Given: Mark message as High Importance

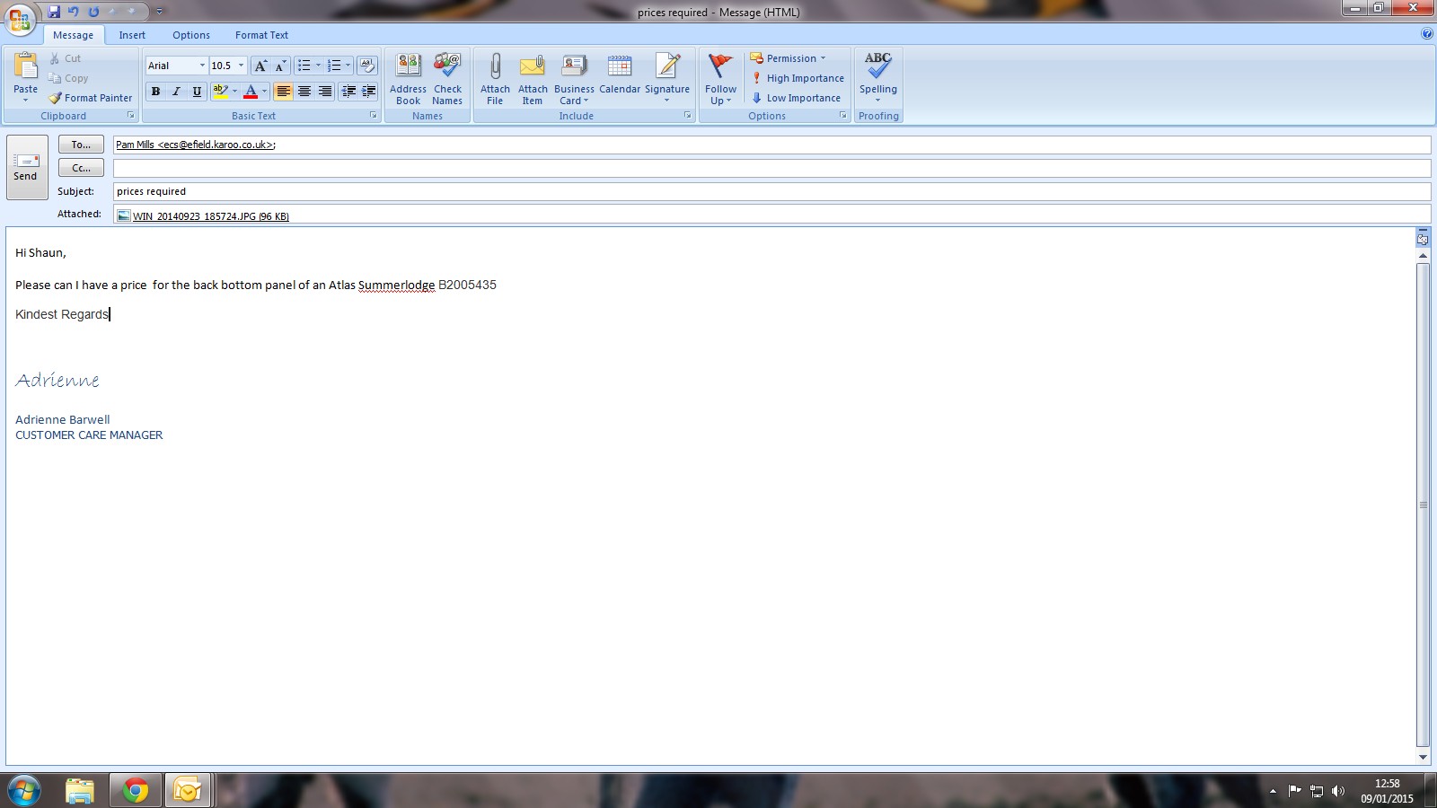Looking at the screenshot, I should (x=798, y=78).
